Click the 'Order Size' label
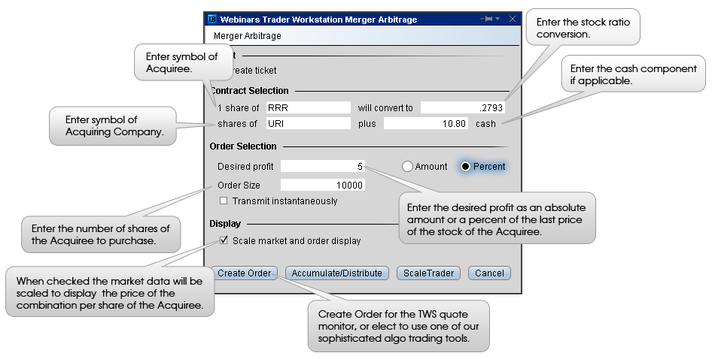This screenshot has width=715, height=359. point(239,186)
